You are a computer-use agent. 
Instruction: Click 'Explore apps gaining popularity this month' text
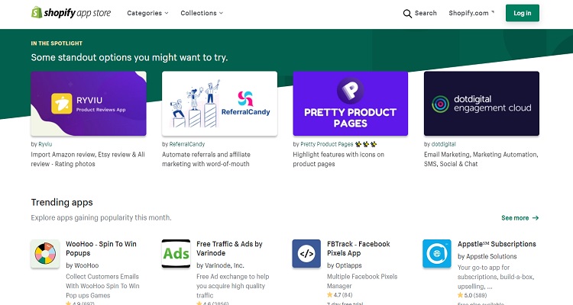(101, 218)
